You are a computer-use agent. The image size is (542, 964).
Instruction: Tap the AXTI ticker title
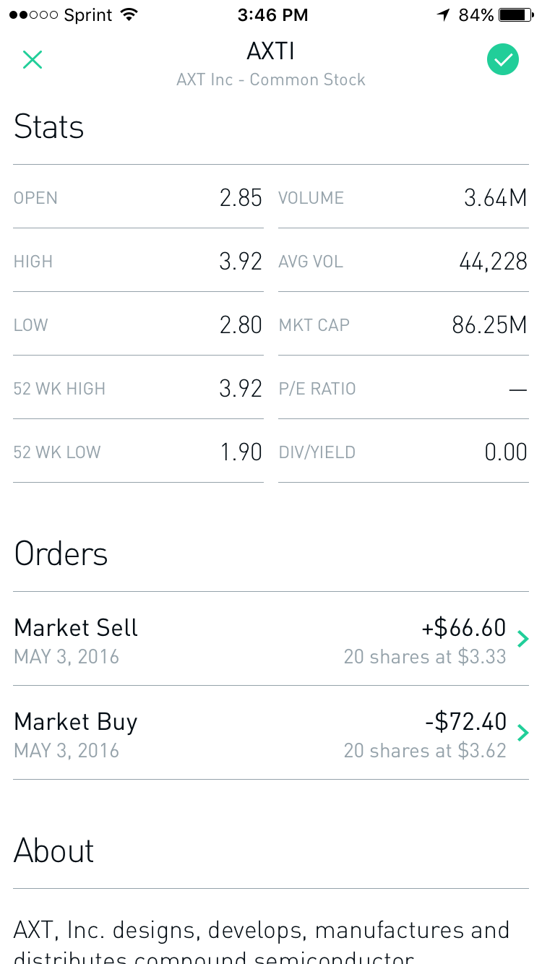(271, 52)
